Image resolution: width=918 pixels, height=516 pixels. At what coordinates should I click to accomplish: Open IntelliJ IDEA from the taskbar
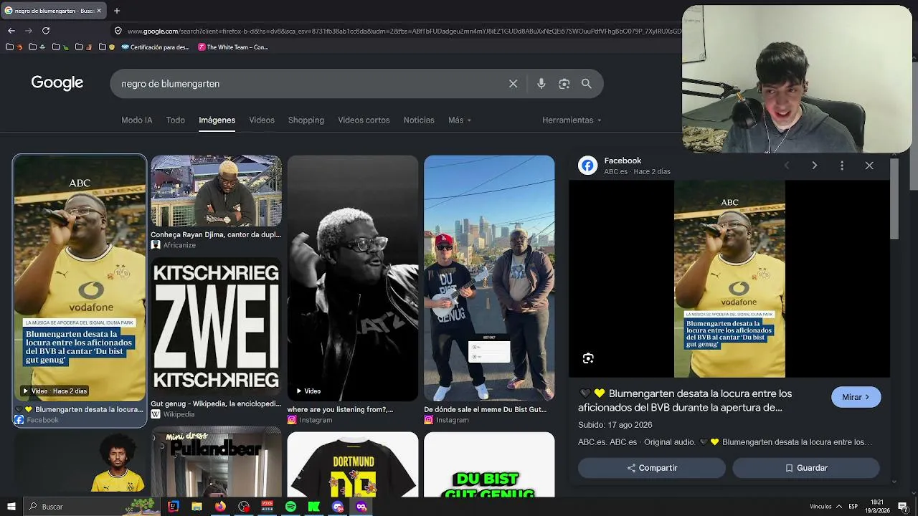173,507
